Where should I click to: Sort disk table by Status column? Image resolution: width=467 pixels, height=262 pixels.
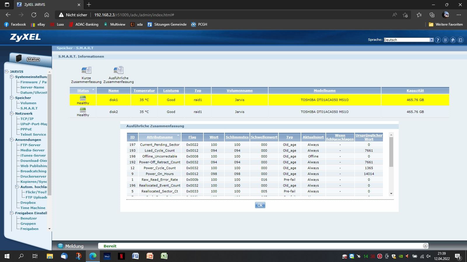pyautogui.click(x=83, y=91)
